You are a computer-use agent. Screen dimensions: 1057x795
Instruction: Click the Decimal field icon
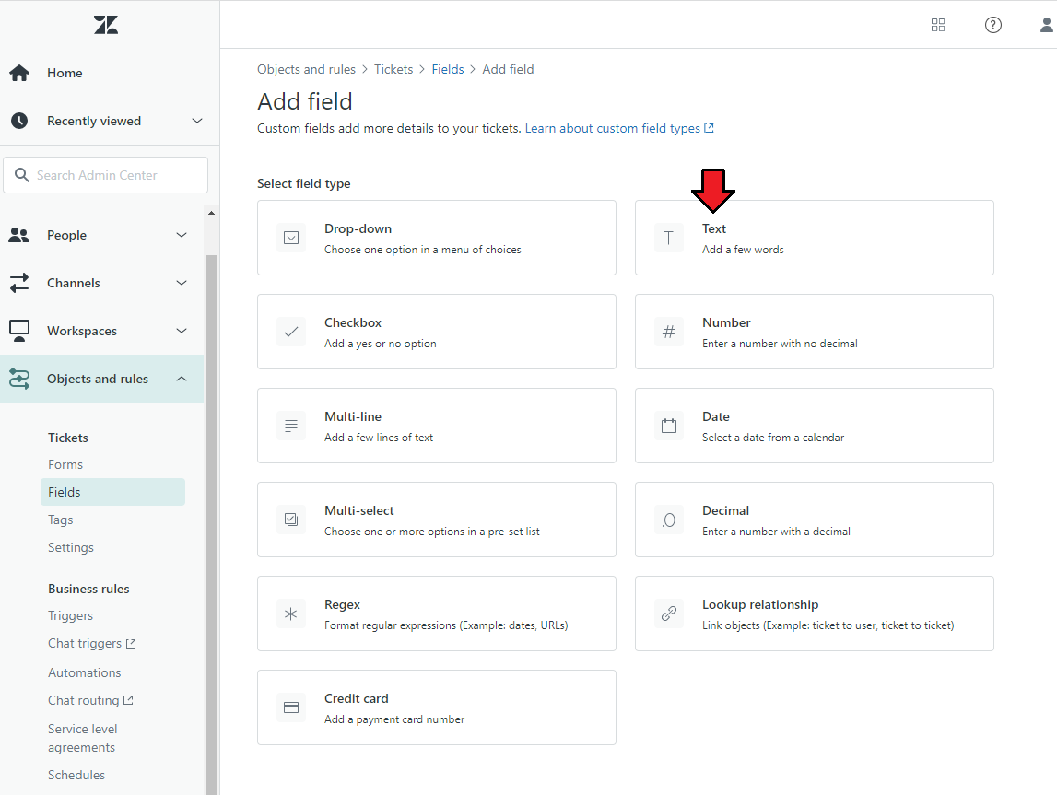(669, 520)
